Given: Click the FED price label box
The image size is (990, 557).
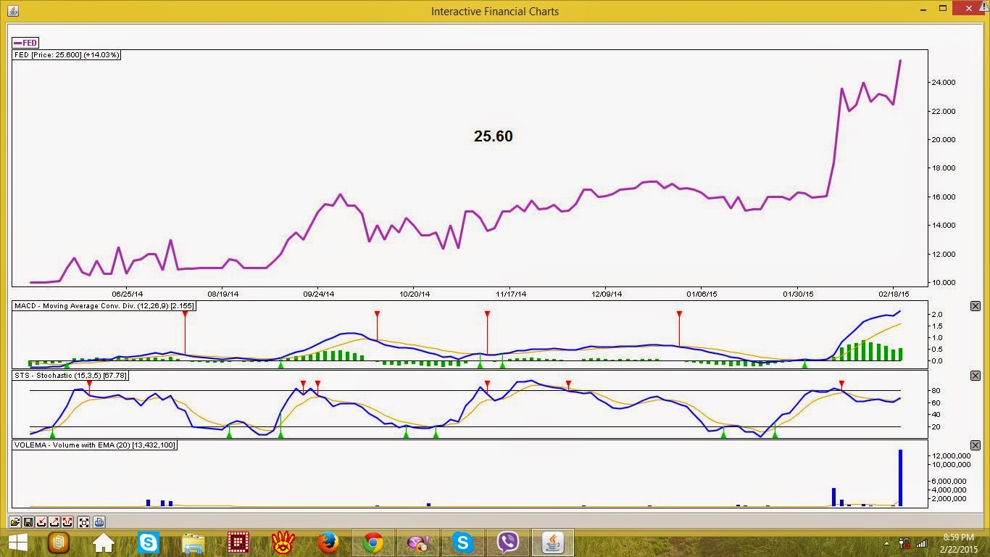Looking at the screenshot, I should pos(67,55).
